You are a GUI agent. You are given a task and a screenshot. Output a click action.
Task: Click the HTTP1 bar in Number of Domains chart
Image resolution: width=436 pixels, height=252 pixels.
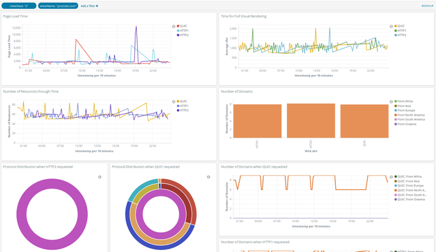(258, 121)
